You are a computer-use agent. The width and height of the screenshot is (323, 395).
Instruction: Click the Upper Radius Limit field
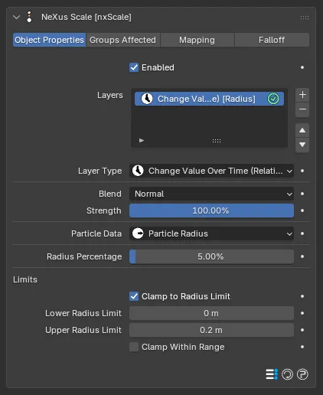click(211, 330)
